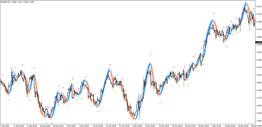Select the 9 Oct 03:00 time label
Image resolution: width=262 pixels, height=127 pixels.
(85, 125)
